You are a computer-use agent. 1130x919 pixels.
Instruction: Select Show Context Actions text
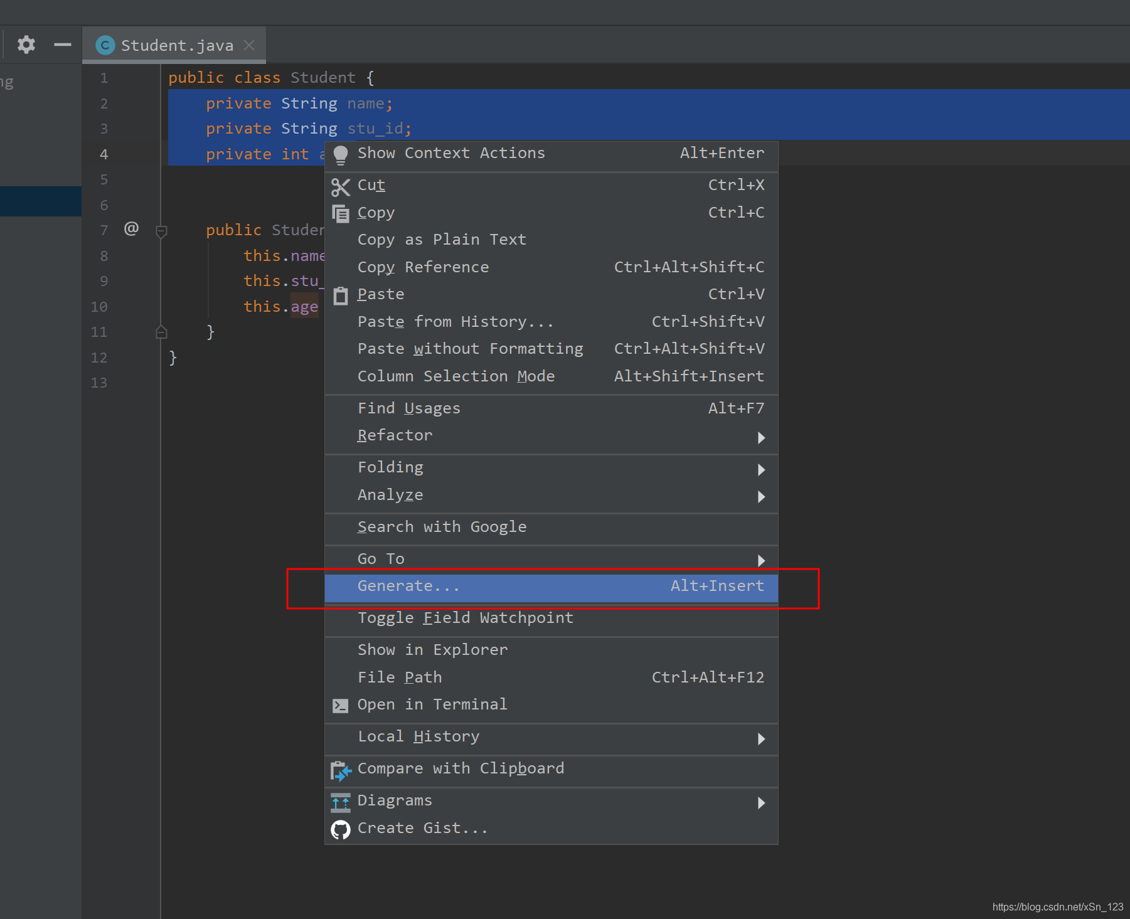[x=451, y=153]
